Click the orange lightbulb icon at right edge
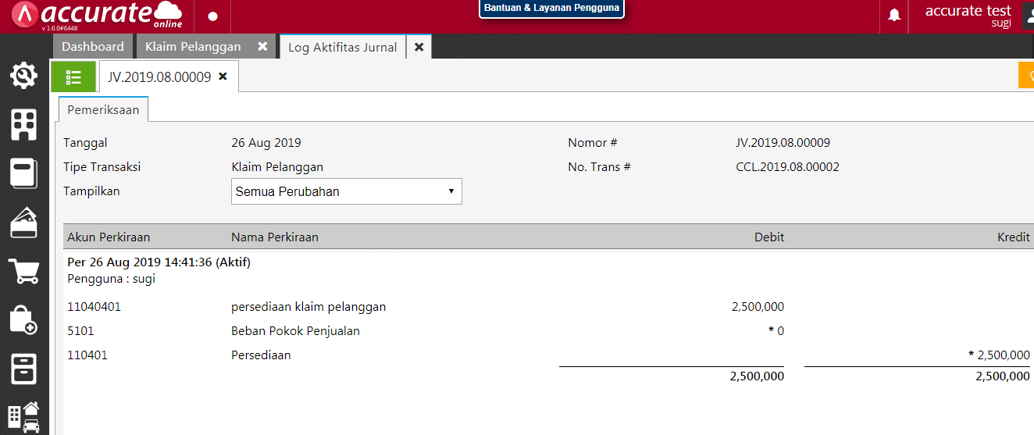Screen dimensions: 1034x435 (1026, 76)
